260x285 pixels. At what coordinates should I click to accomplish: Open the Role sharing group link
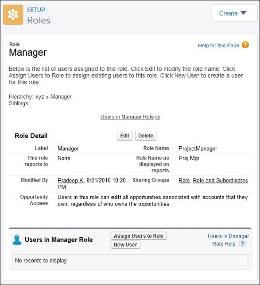(x=184, y=180)
